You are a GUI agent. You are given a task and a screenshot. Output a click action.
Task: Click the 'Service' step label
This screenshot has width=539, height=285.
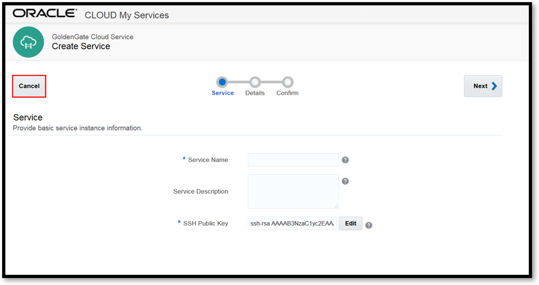(222, 93)
